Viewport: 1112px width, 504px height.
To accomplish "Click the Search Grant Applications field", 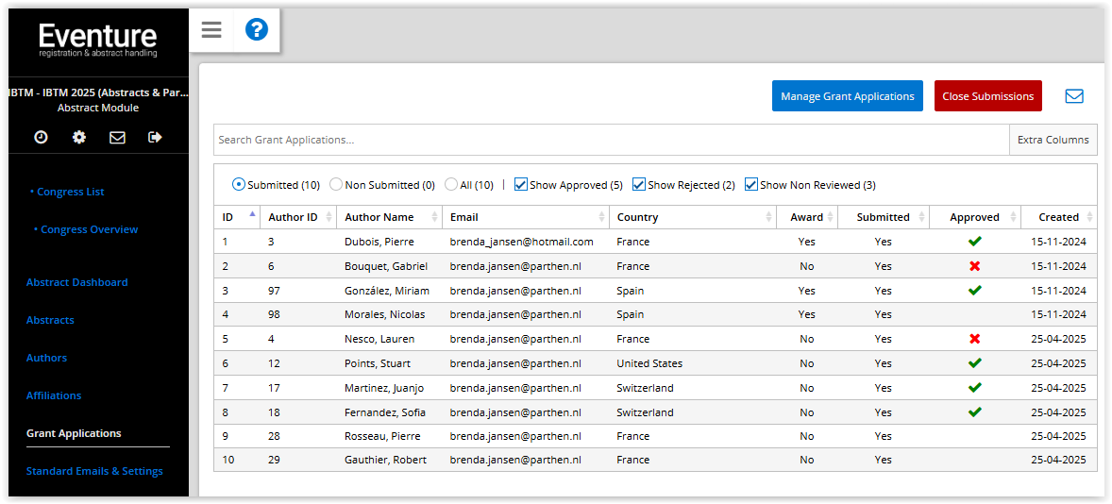I will pyautogui.click(x=611, y=140).
